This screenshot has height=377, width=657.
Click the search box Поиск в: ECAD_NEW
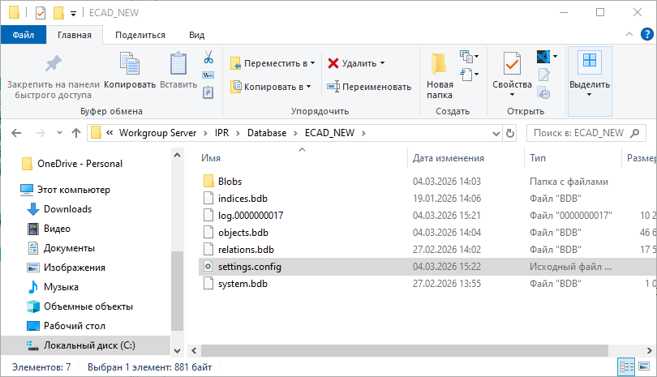pyautogui.click(x=580, y=133)
